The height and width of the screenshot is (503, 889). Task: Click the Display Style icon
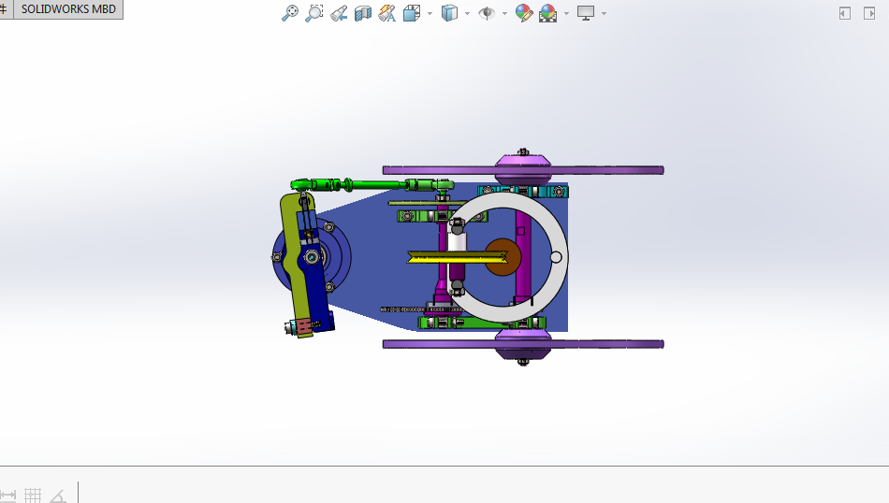(x=449, y=13)
